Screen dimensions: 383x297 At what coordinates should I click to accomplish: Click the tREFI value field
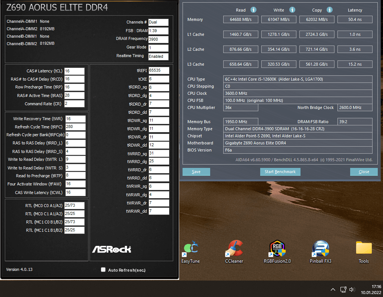click(x=159, y=71)
